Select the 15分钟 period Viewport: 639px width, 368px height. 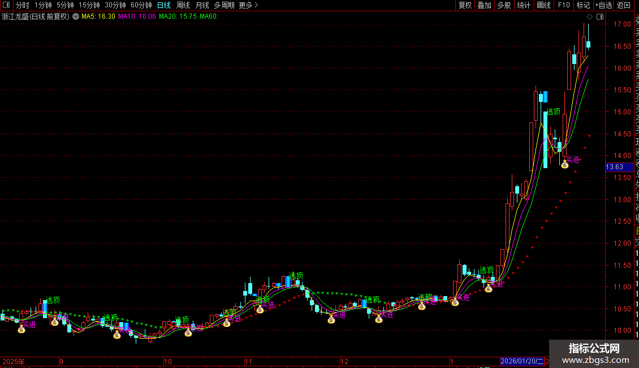[x=89, y=5]
